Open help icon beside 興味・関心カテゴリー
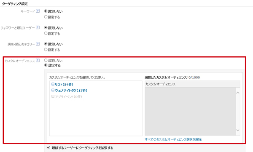Viewport: 253px width, 152px height. 38,44
